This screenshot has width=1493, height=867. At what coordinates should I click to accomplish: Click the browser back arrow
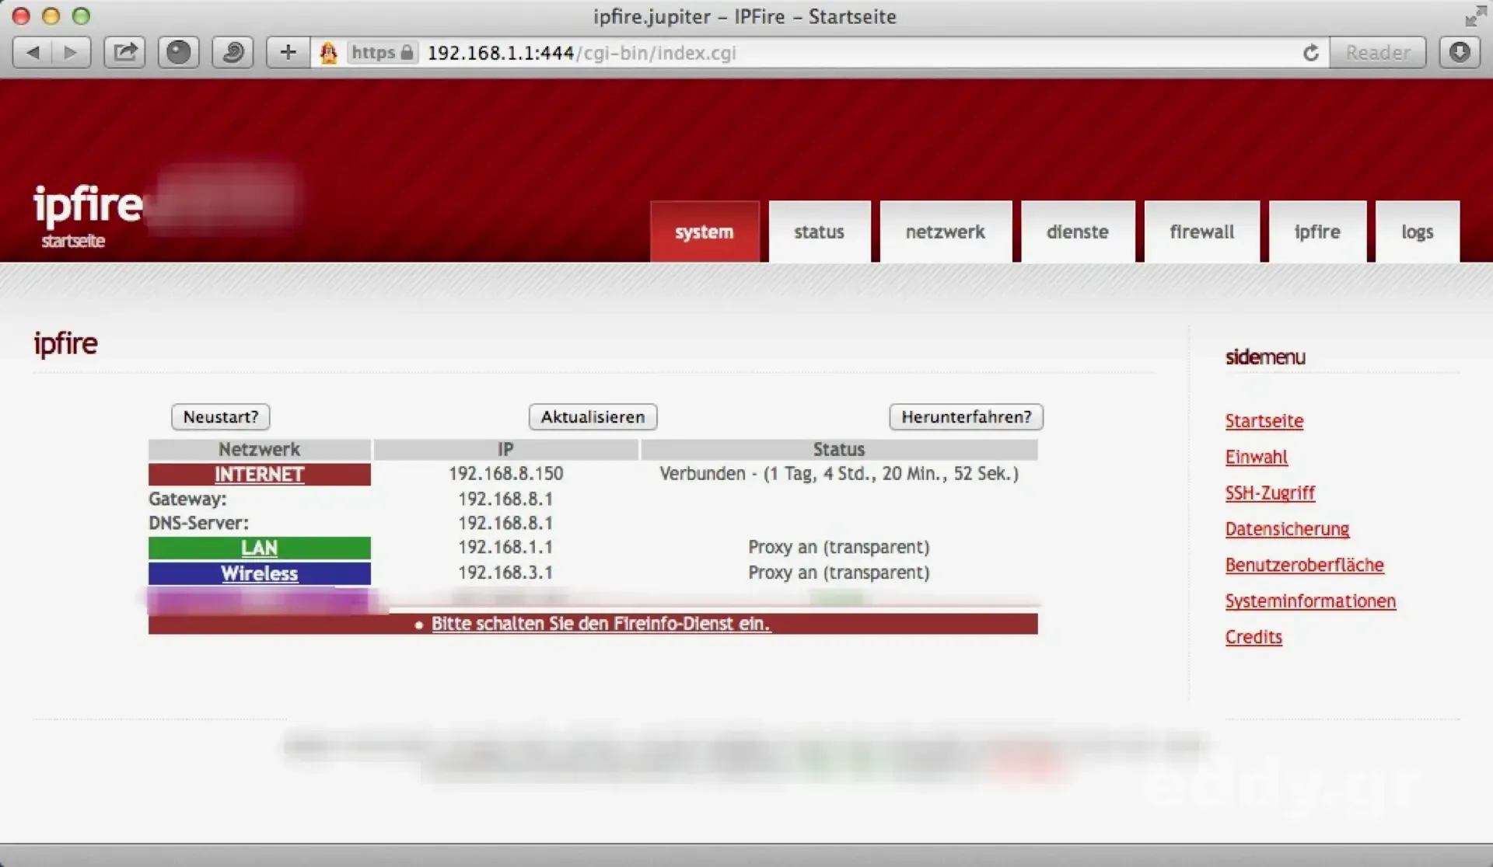[x=33, y=53]
